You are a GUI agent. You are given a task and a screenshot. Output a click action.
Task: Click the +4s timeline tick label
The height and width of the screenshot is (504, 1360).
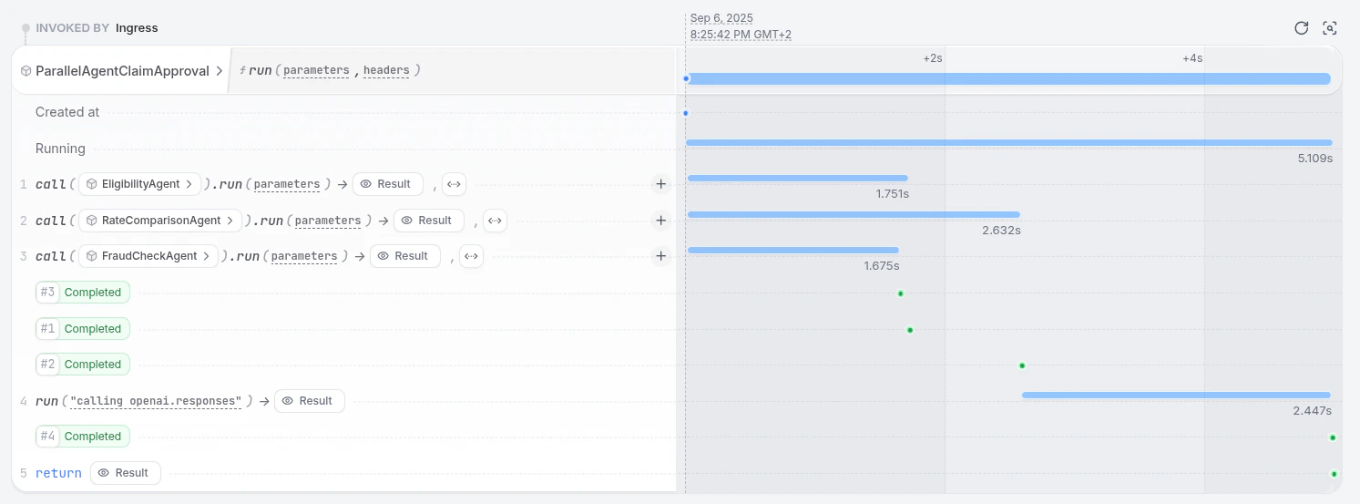[1192, 58]
